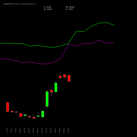Select the last red candle above 04 Dec
Viewport: 137px width, 137px height.
pos(69,78)
